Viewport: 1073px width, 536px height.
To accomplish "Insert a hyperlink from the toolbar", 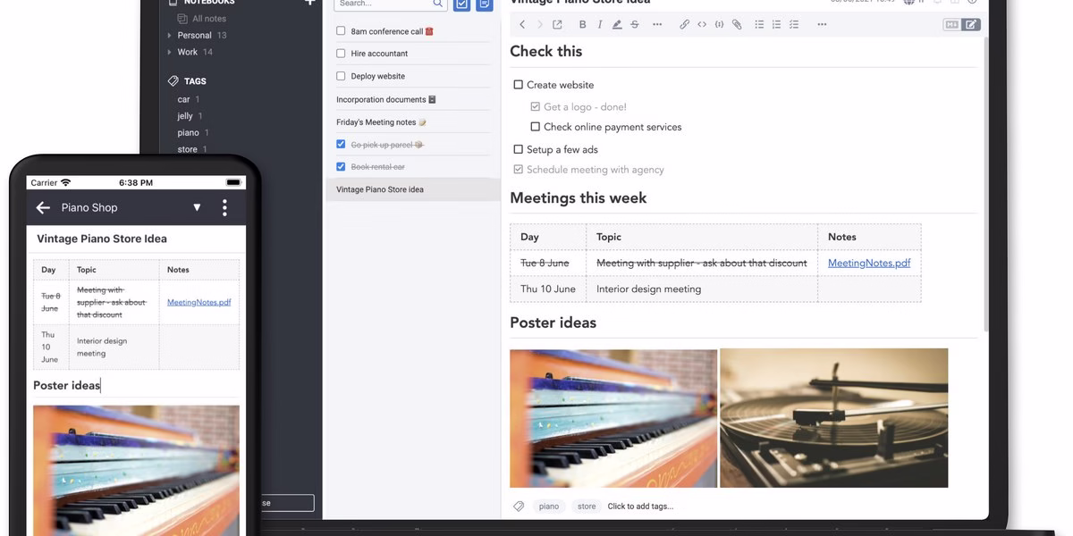I will tap(684, 24).
